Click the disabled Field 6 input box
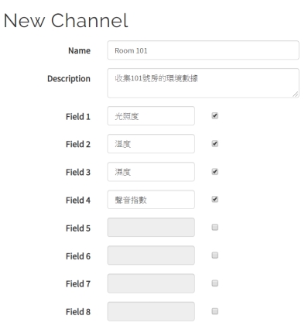The height and width of the screenshot is (326, 305). pyautogui.click(x=151, y=256)
